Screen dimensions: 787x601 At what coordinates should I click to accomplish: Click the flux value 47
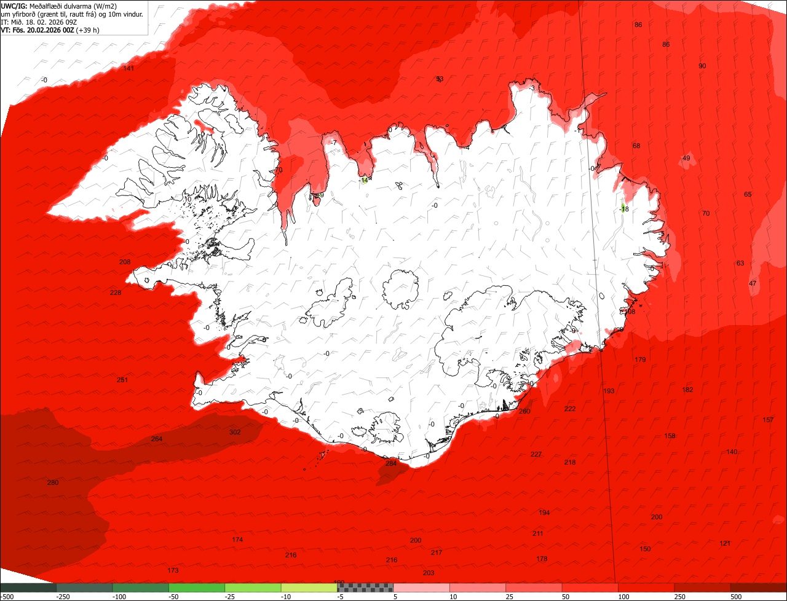click(753, 283)
